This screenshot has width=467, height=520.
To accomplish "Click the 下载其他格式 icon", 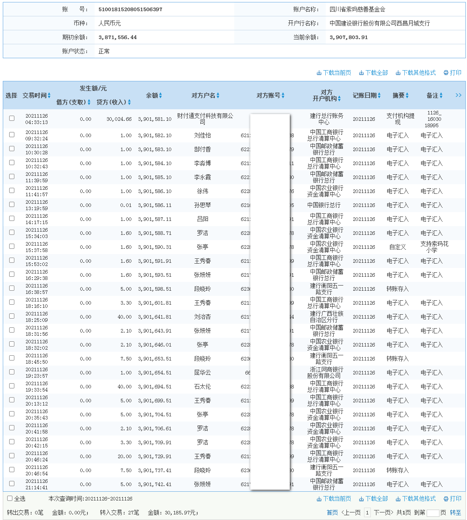I will pyautogui.click(x=398, y=73).
